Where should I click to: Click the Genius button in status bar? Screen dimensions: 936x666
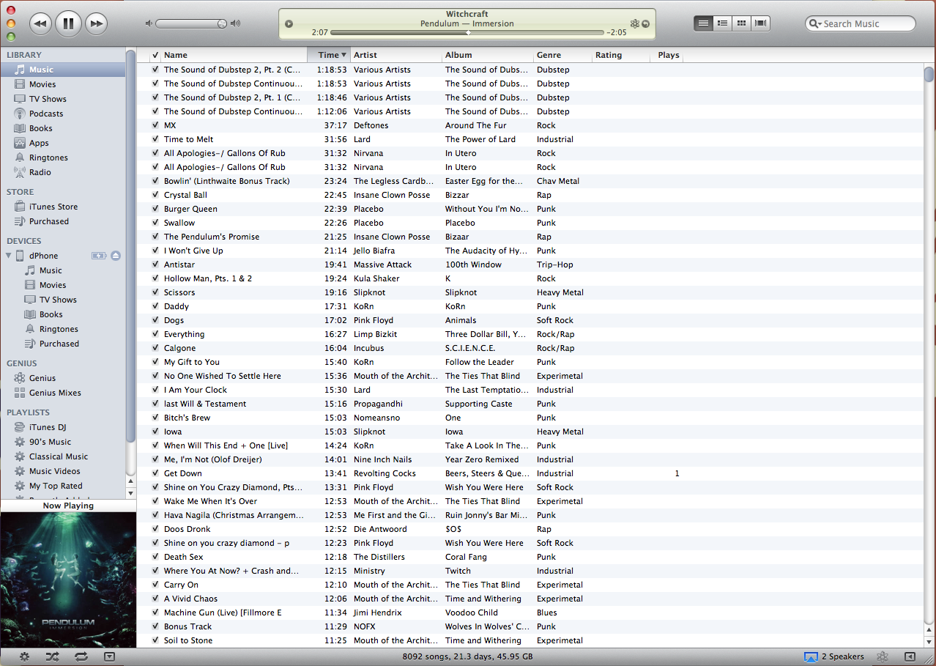click(883, 656)
